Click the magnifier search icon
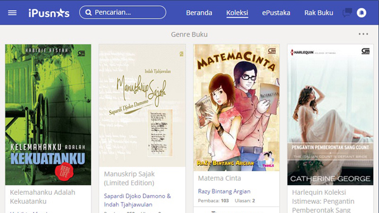379x213 pixels. [89, 12]
